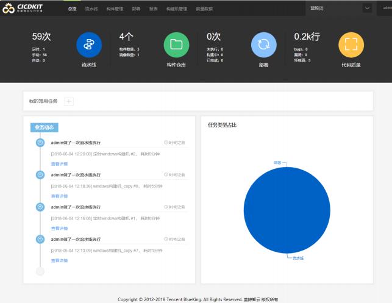Open 查看详情 for windows构建机 #2 run
Image resolution: width=392 pixels, height=303 pixels.
[x=59, y=163]
